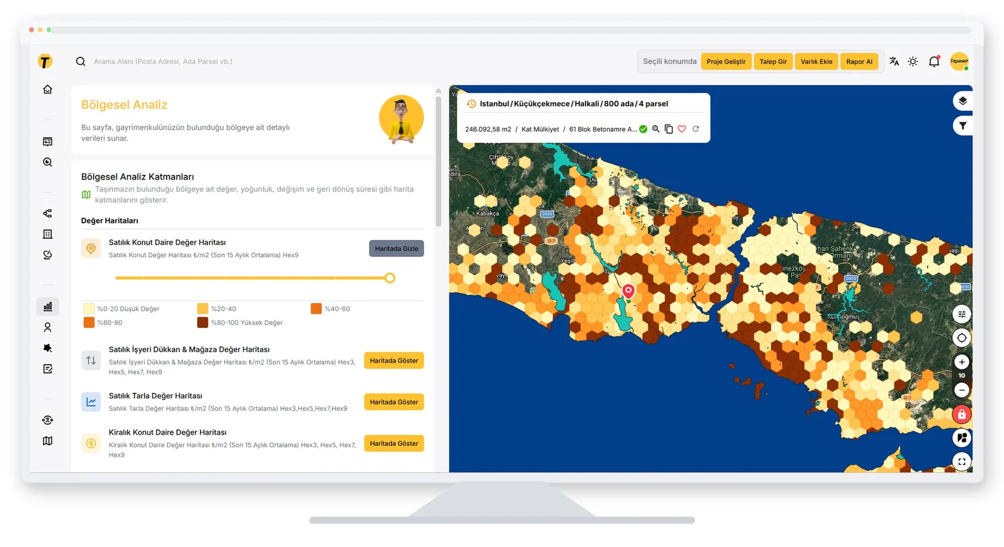Screen dimensions: 1004x547
Task: Open the map layers button
Action: (x=962, y=101)
